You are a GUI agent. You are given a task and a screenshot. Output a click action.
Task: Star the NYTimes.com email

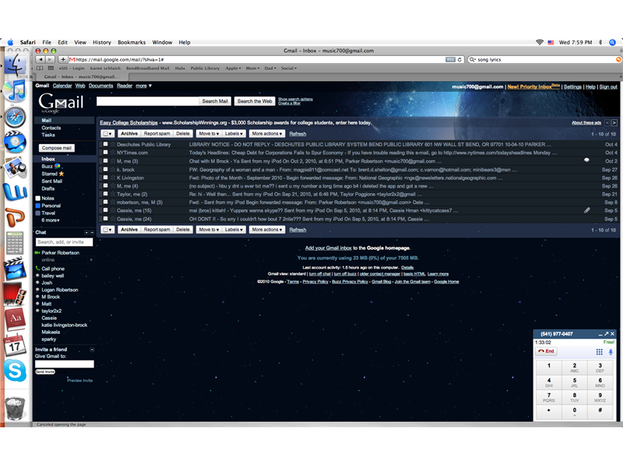point(113,153)
